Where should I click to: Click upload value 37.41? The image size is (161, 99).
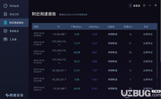[x=94, y=89]
